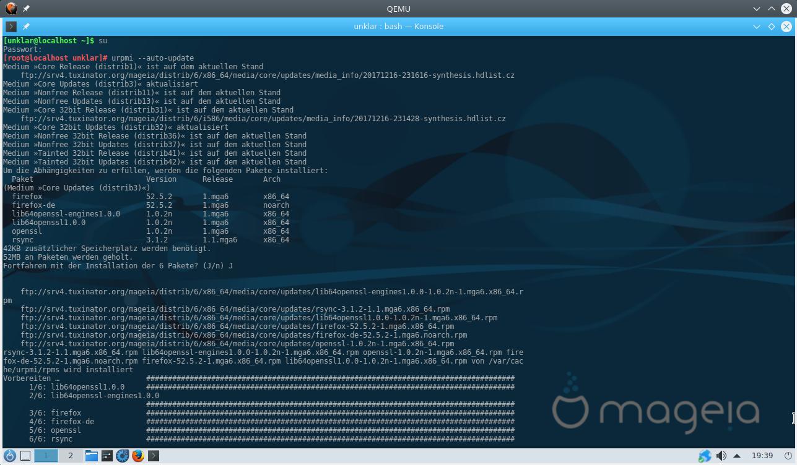
Task: Click the 'Passwort:' line in terminal
Action: pyautogui.click(x=23, y=49)
